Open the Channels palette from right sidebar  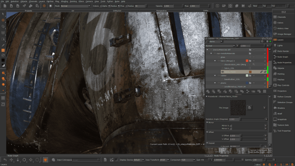point(283,17)
